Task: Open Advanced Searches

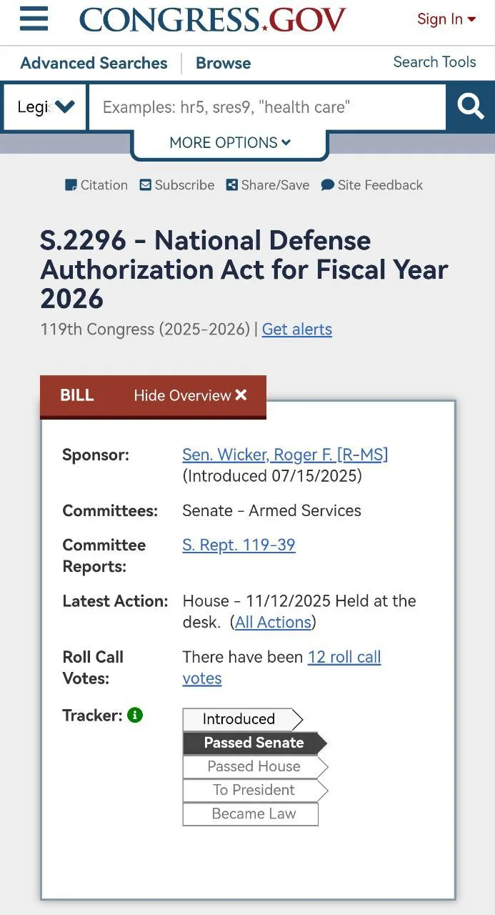Action: [94, 63]
